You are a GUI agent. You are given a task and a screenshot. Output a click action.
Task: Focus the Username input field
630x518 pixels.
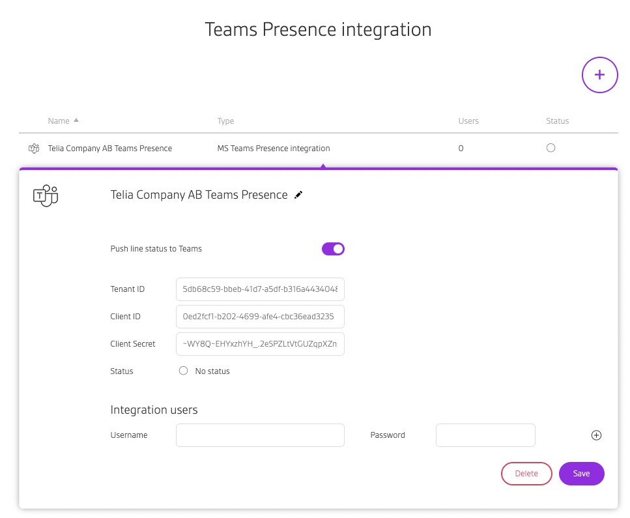260,435
